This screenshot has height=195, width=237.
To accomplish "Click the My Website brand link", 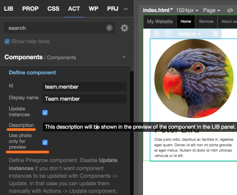I will click(160, 21).
